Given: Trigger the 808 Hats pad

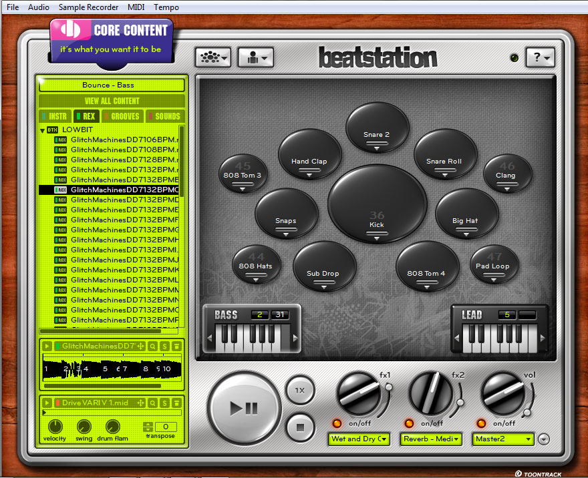Looking at the screenshot, I should (256, 264).
